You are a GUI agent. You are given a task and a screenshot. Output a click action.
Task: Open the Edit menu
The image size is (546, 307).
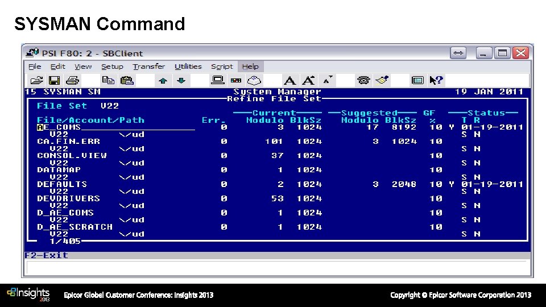pyautogui.click(x=57, y=66)
